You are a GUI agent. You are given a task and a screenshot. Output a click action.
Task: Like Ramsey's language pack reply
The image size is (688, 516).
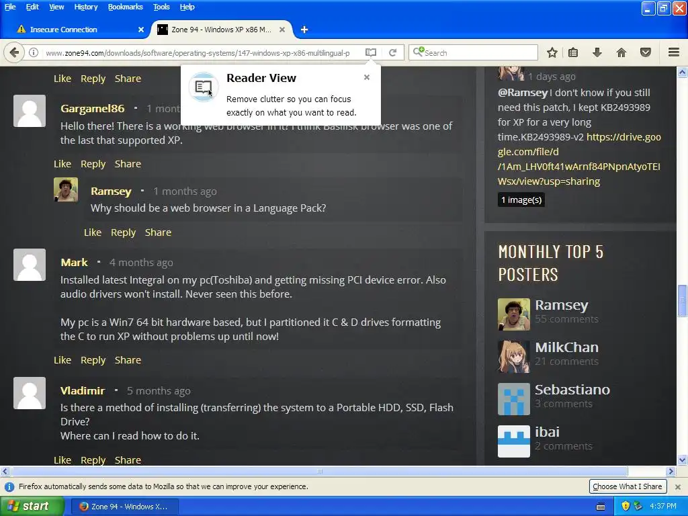pyautogui.click(x=92, y=232)
